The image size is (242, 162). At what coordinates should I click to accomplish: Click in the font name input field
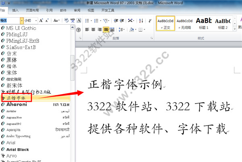[x=10, y=21]
